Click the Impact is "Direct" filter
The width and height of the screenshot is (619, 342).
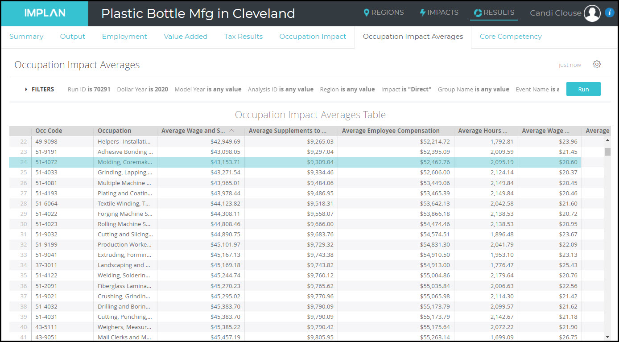coord(406,89)
